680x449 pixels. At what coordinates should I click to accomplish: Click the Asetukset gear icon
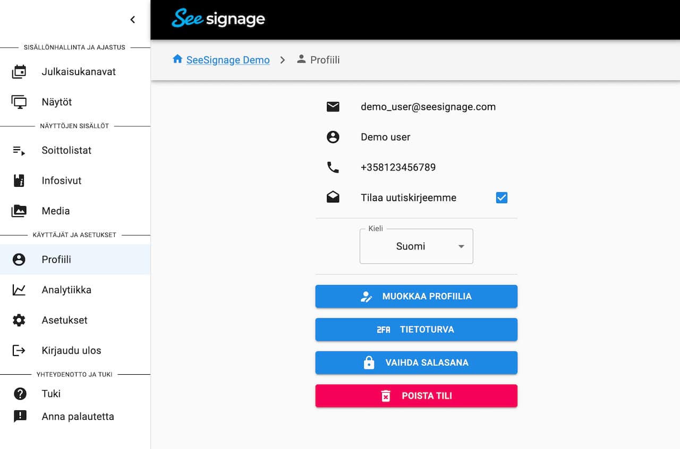point(19,320)
